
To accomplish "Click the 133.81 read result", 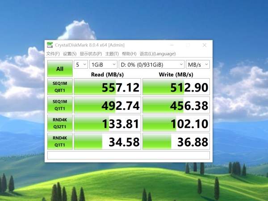I will (x=107, y=123).
